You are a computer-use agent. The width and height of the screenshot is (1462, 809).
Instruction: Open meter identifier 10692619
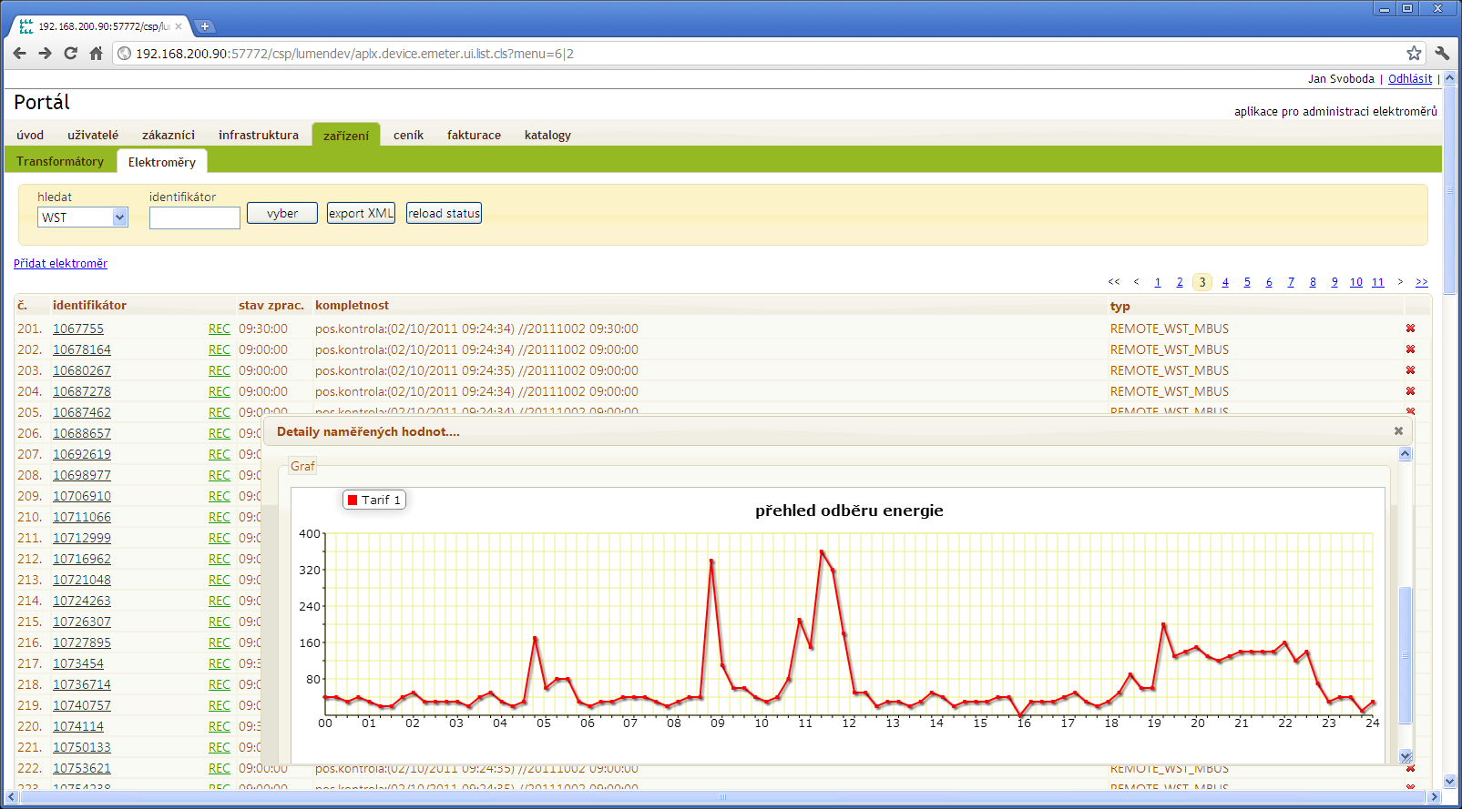pos(82,454)
